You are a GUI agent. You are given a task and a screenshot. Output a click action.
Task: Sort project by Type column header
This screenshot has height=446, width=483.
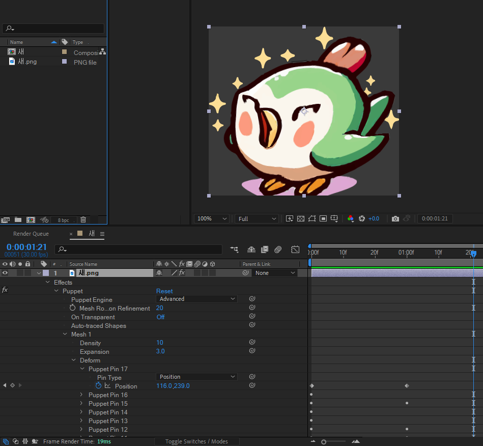click(78, 42)
